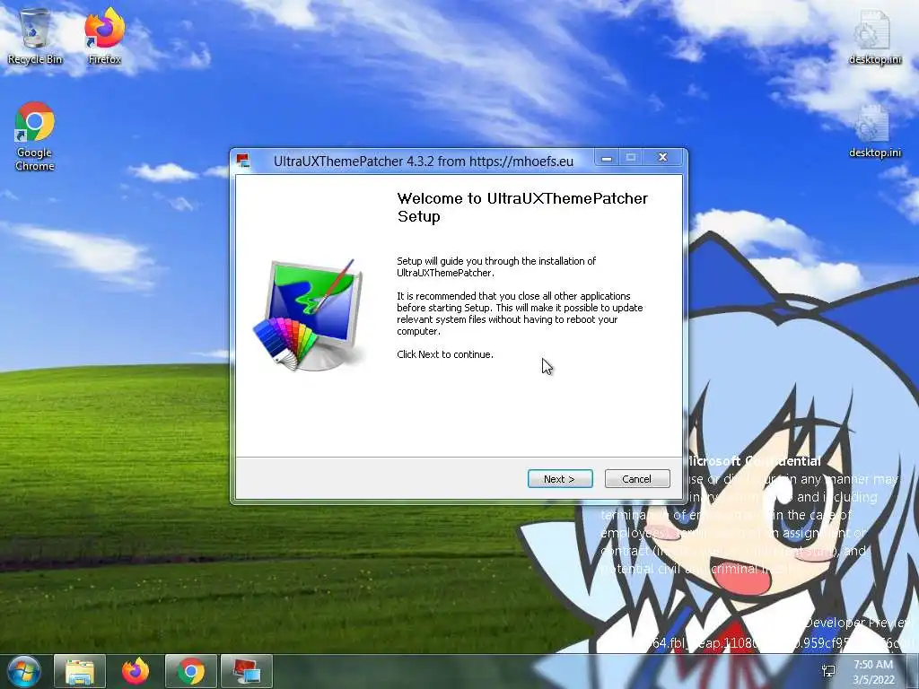Select the lower desktop.ini file icon
Screen dimensions: 919x689
875,131
